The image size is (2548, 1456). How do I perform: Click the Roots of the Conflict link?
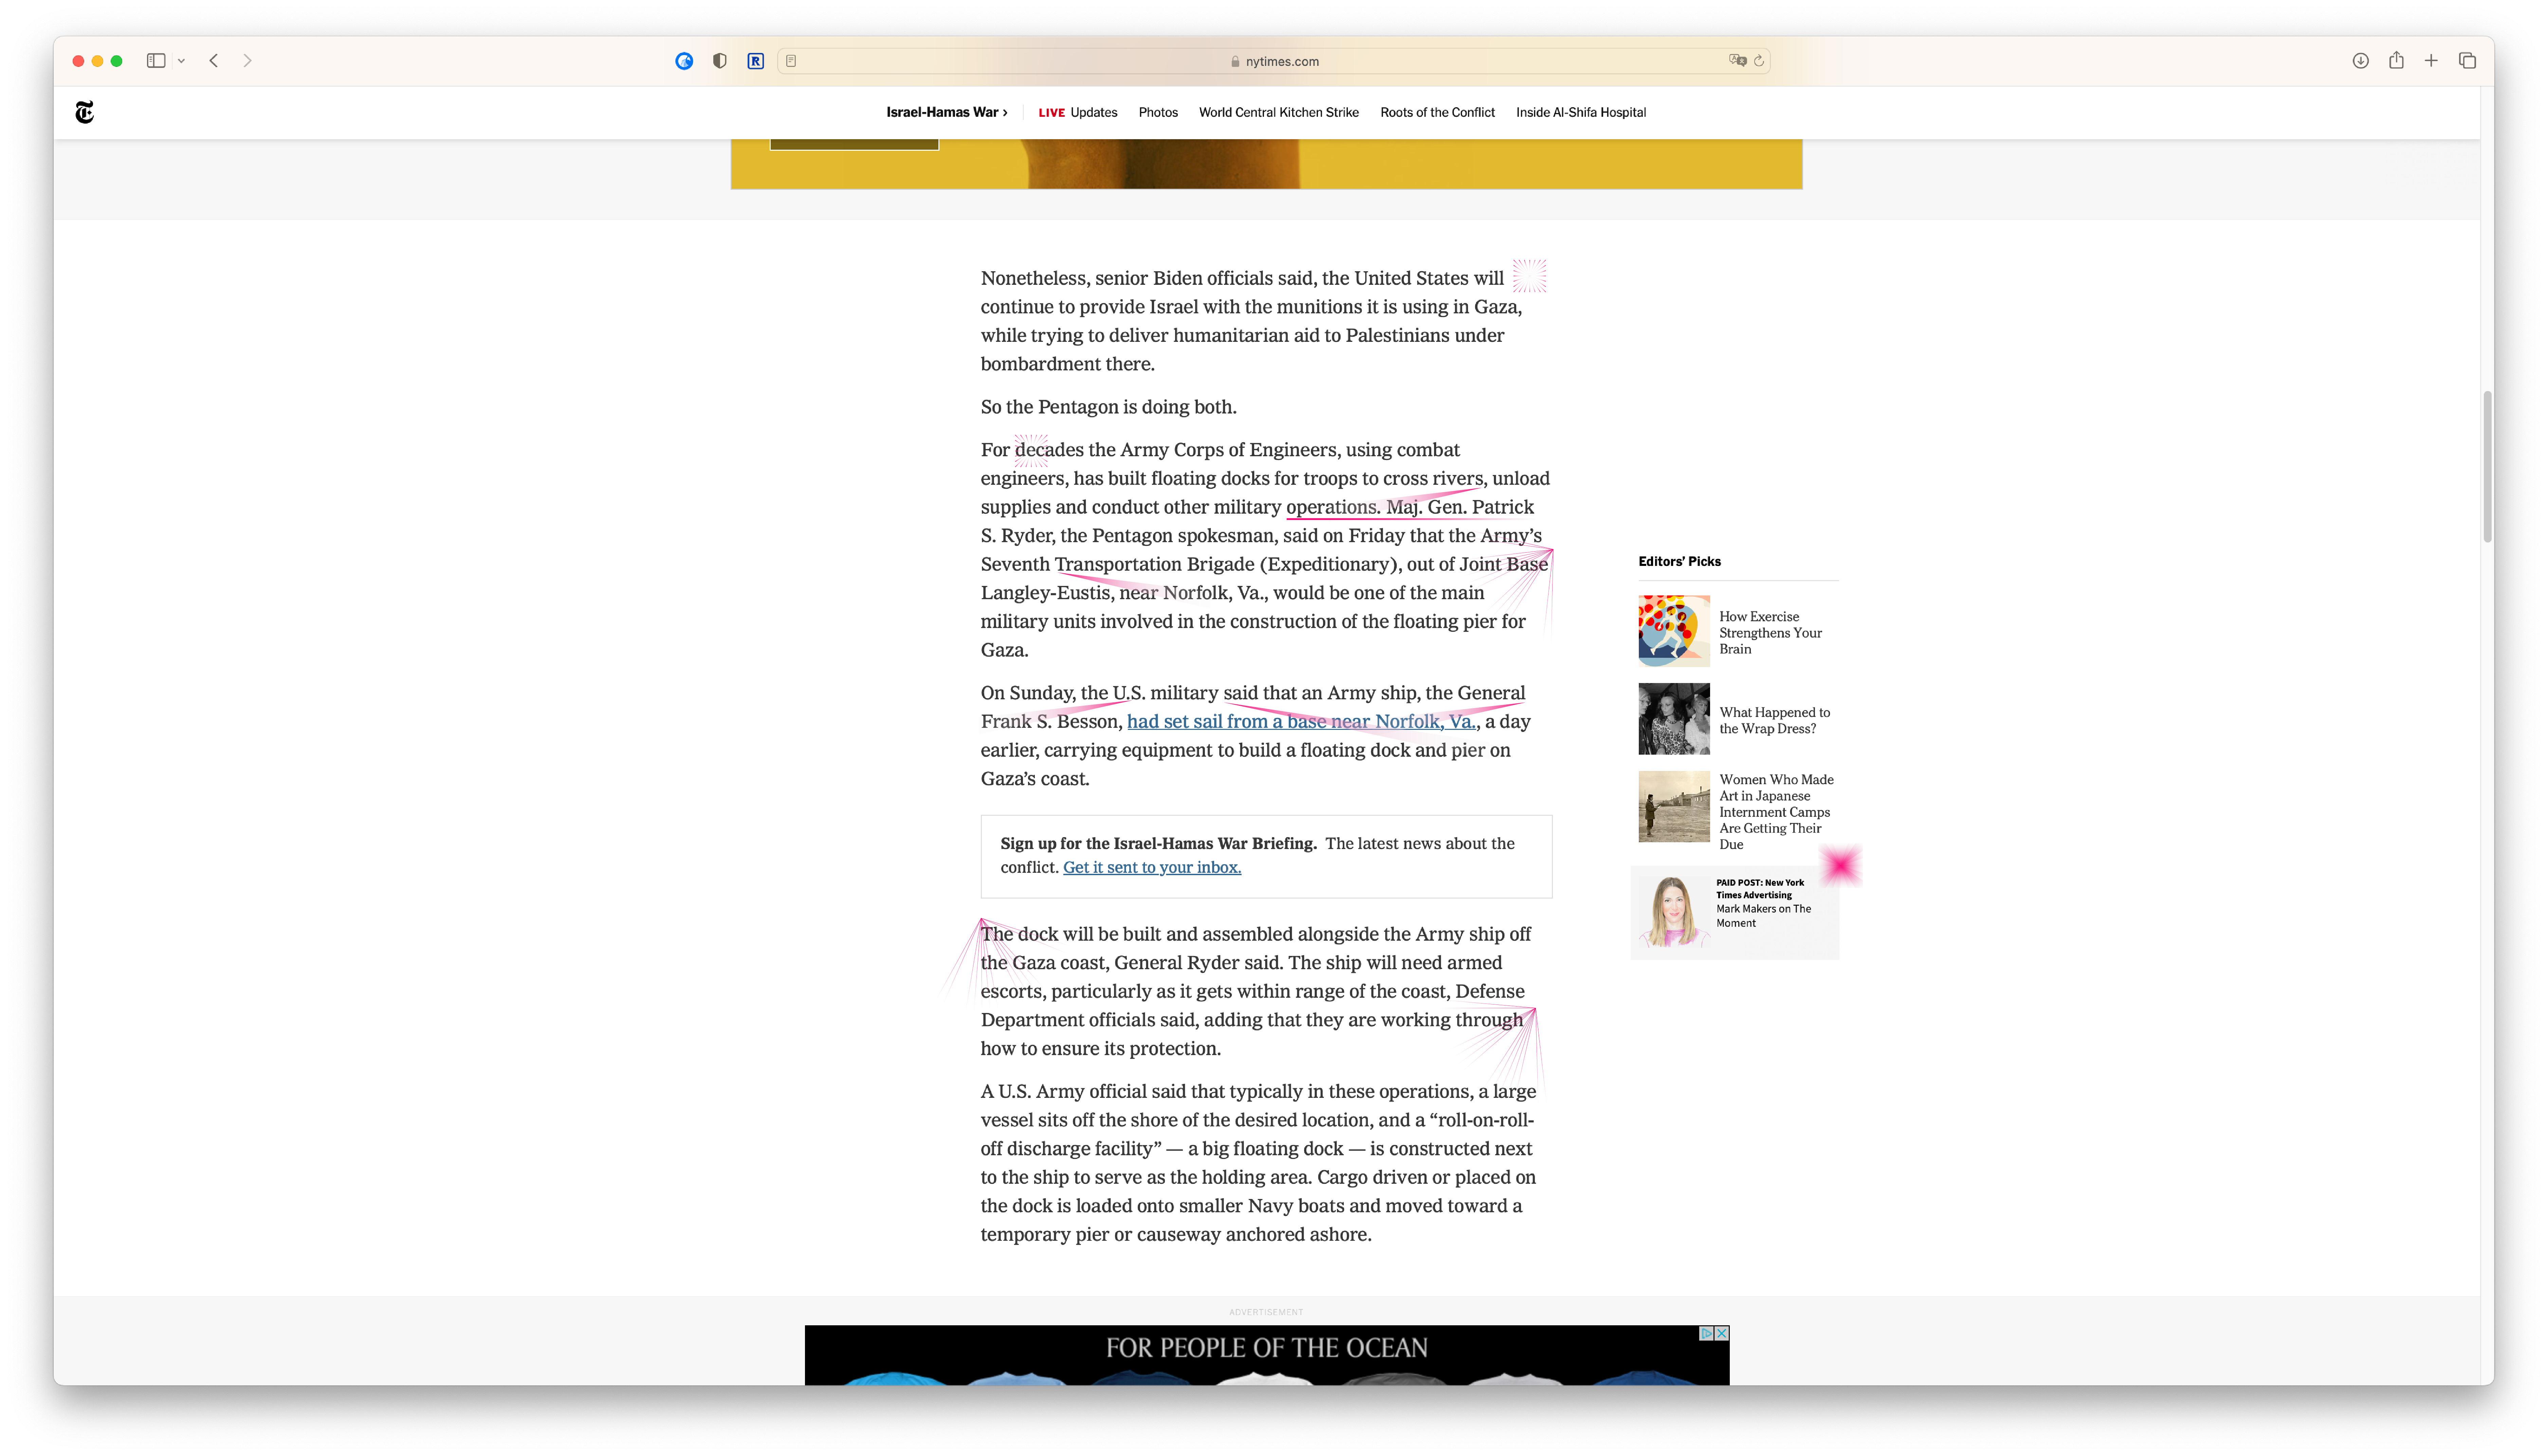click(1437, 112)
